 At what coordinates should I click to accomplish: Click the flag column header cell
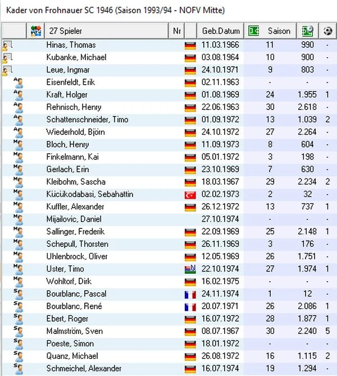(190, 31)
